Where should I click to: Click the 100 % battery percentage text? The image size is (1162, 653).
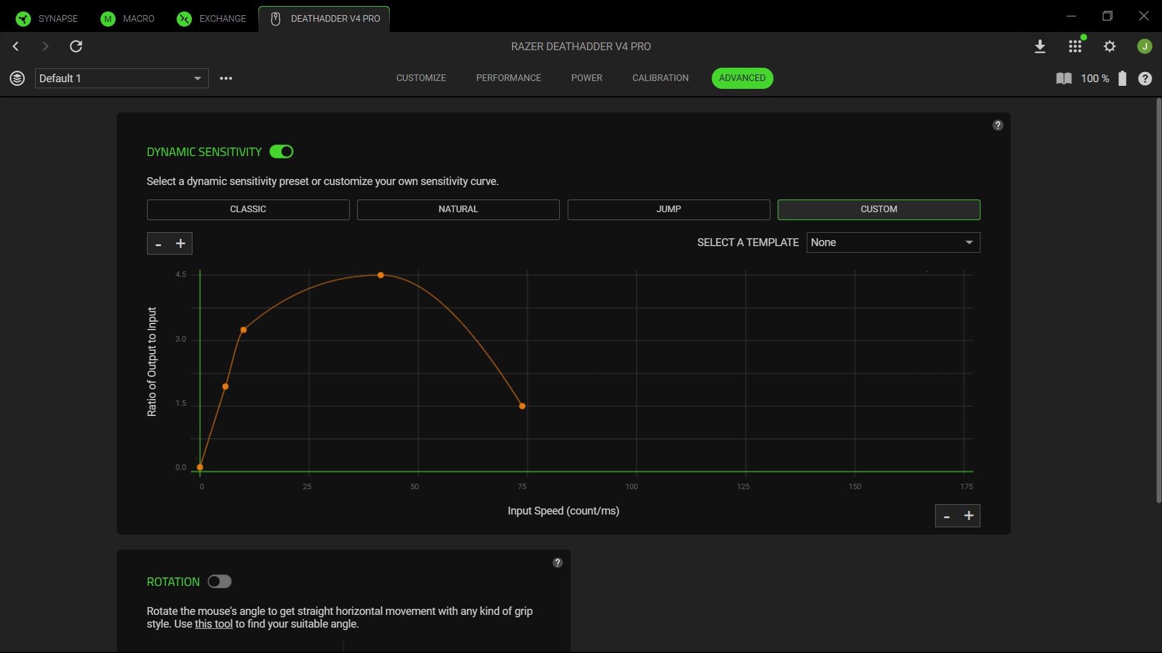[1095, 79]
